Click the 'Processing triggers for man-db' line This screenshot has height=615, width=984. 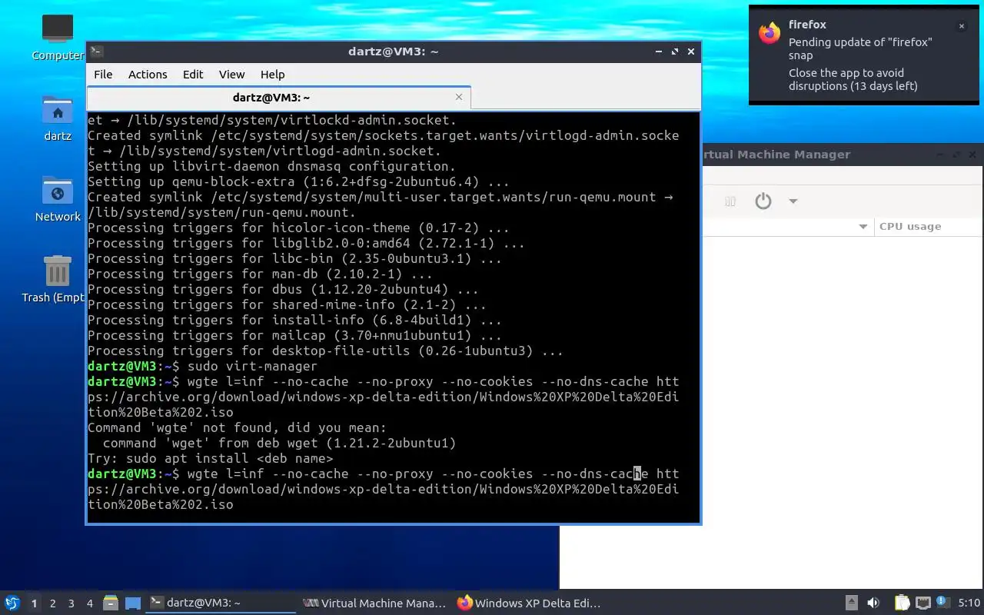pyautogui.click(x=260, y=274)
